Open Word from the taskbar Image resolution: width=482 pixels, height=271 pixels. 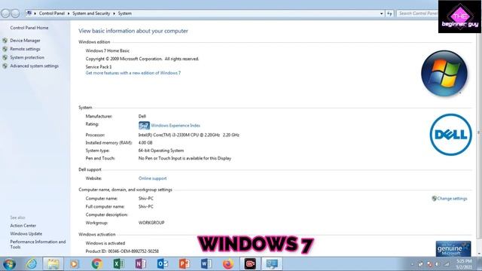(x=206, y=264)
